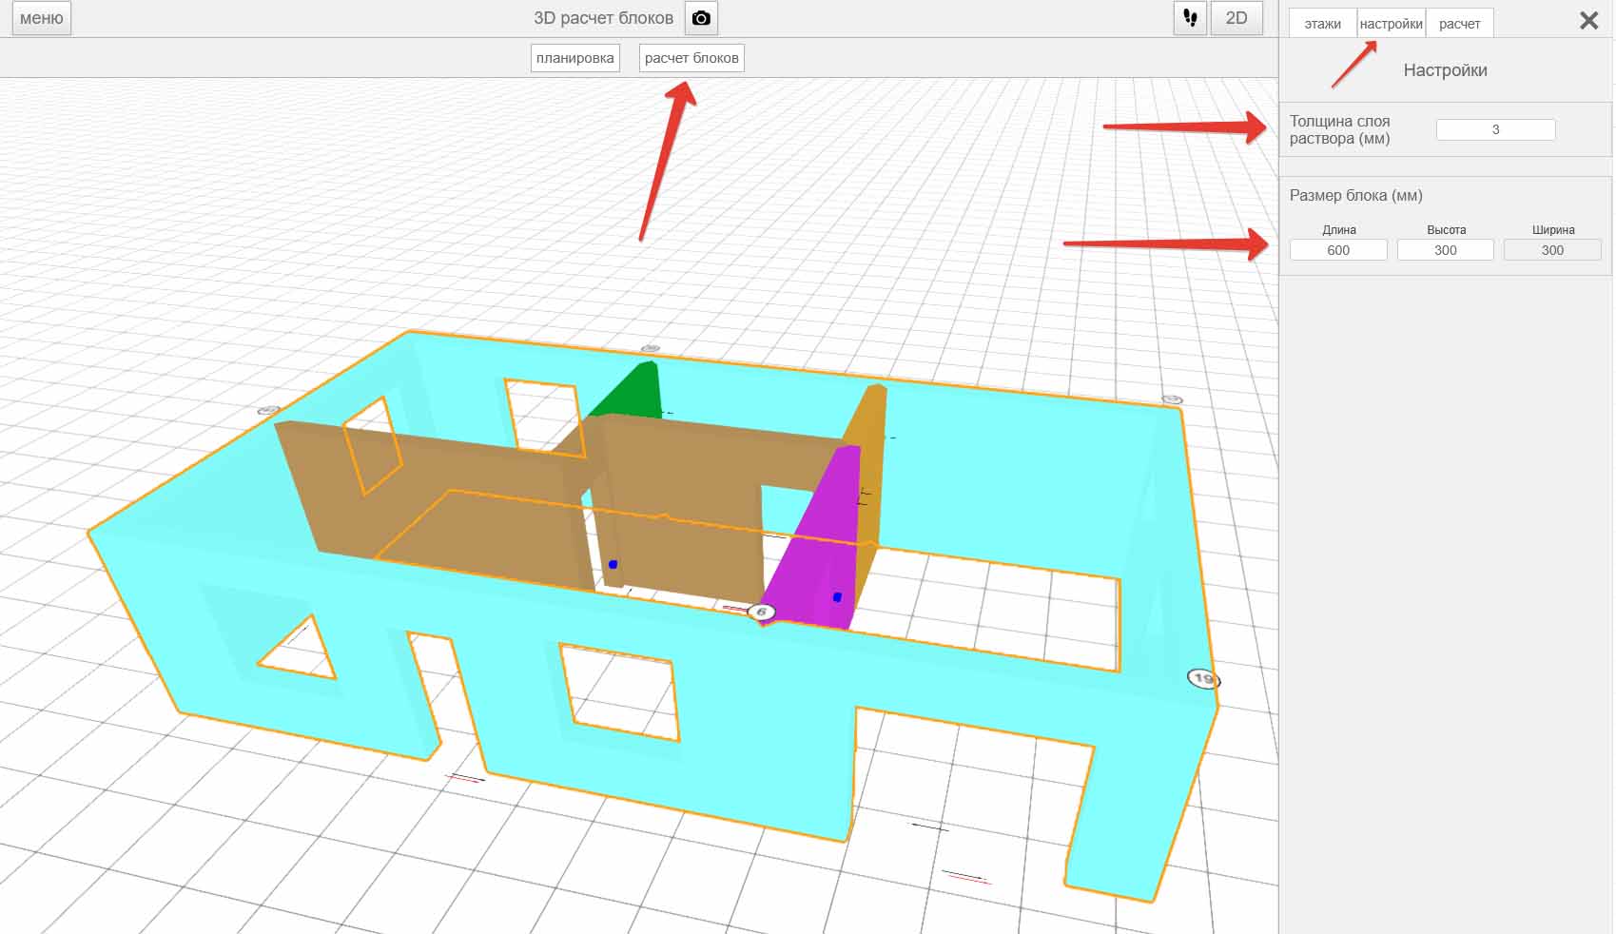Click the corner marker labeled 19
Viewport: 1616px width, 934px height.
point(1203,678)
